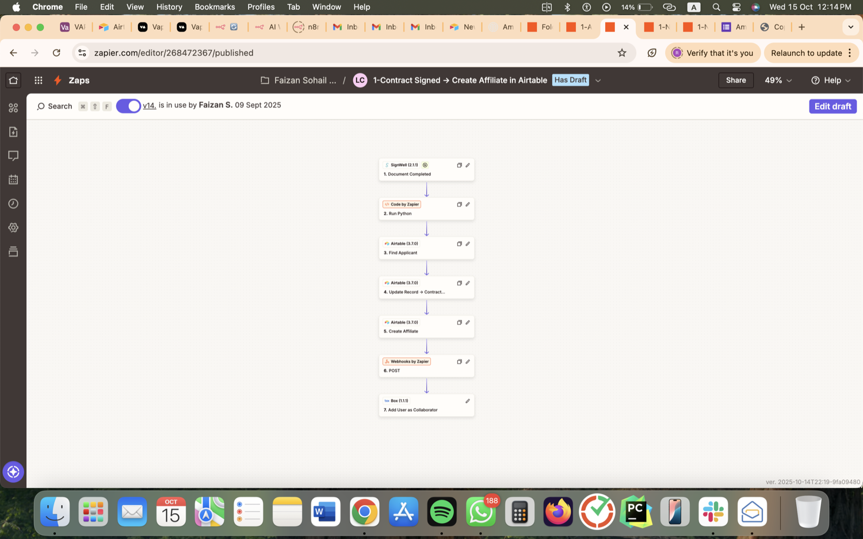
Task: Click Verify that it's you button
Action: coord(713,53)
